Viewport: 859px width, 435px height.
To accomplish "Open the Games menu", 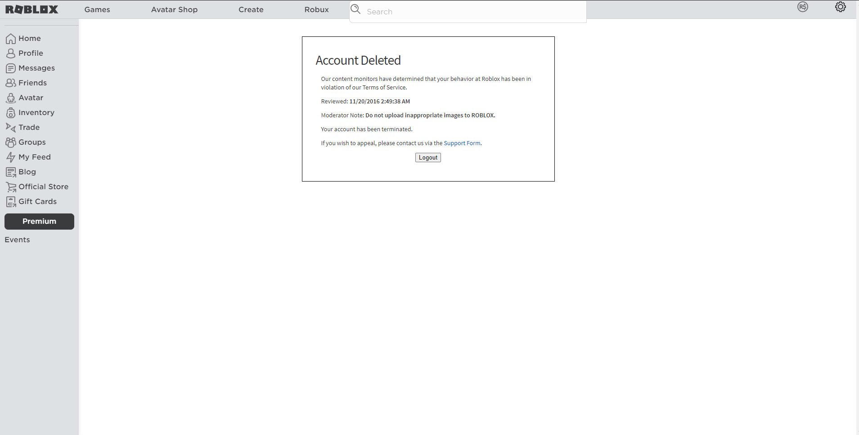I will 97,9.
